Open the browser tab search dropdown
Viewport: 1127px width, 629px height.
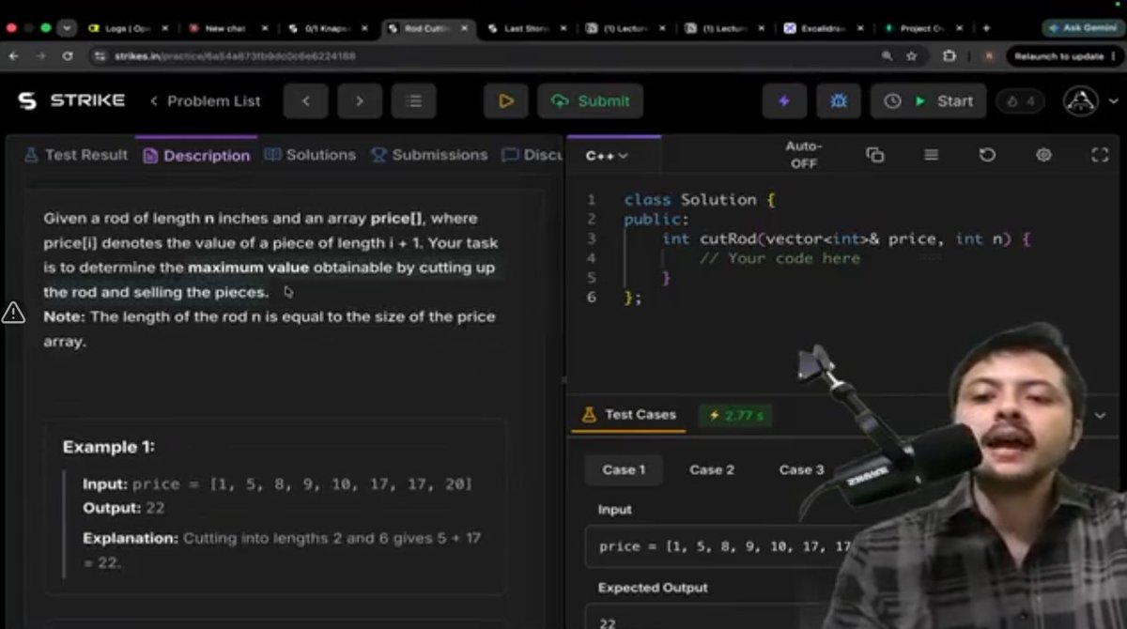[66, 28]
